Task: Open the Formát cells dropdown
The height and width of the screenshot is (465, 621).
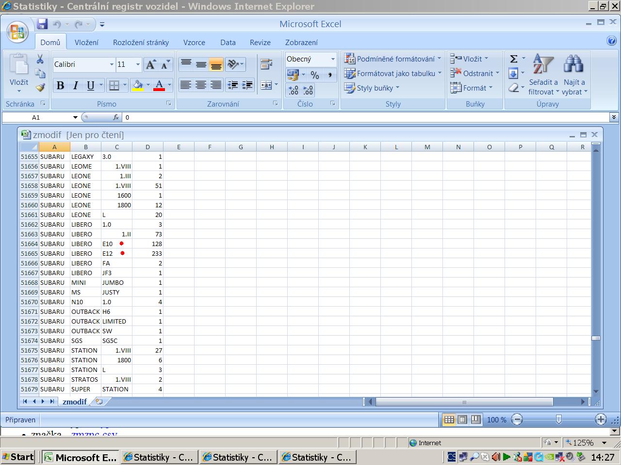Action: coord(471,88)
